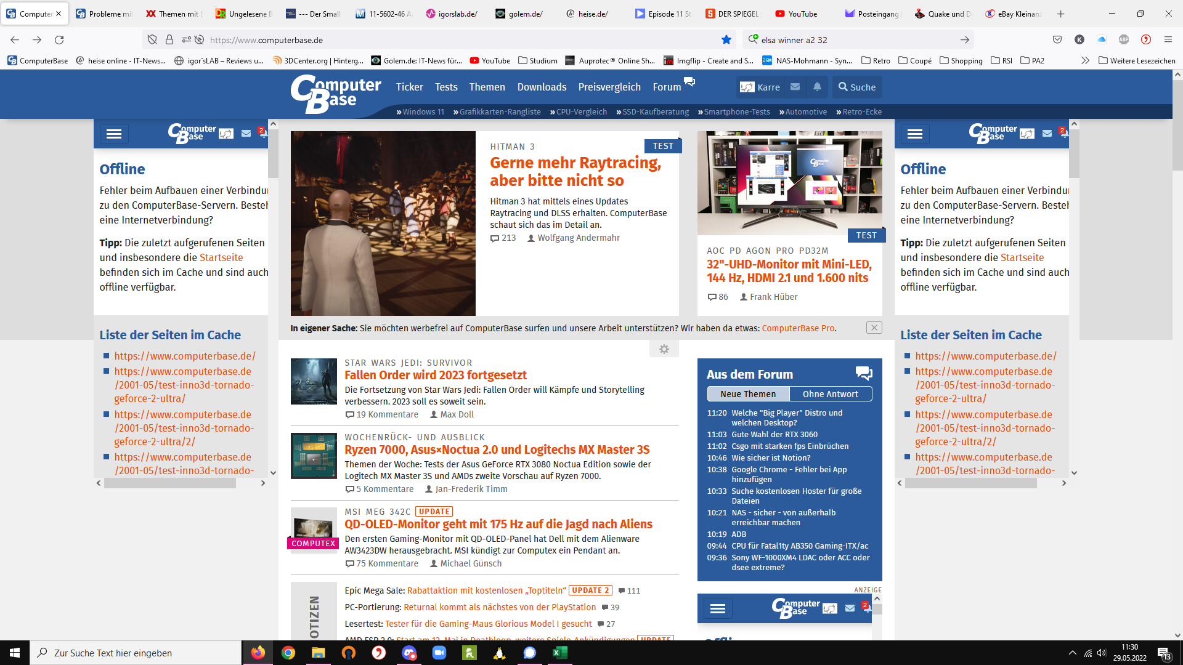Image resolution: width=1183 pixels, height=665 pixels.
Task: Click the left offline panel horizontal scrollbar
Action: (x=170, y=483)
